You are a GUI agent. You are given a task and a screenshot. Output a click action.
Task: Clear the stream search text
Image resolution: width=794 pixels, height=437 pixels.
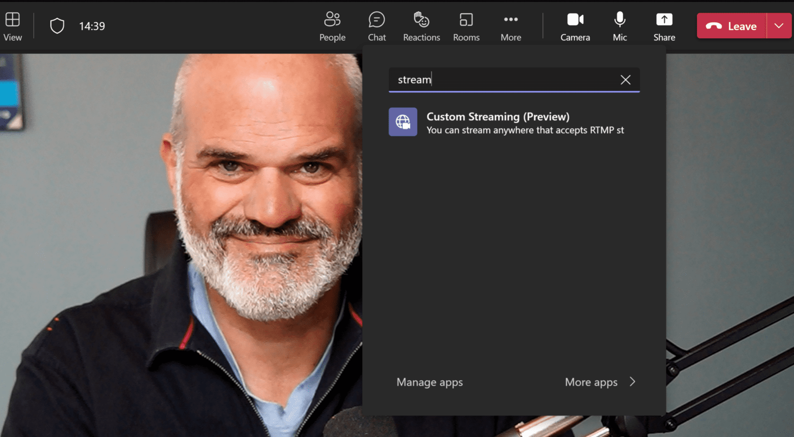pos(625,79)
